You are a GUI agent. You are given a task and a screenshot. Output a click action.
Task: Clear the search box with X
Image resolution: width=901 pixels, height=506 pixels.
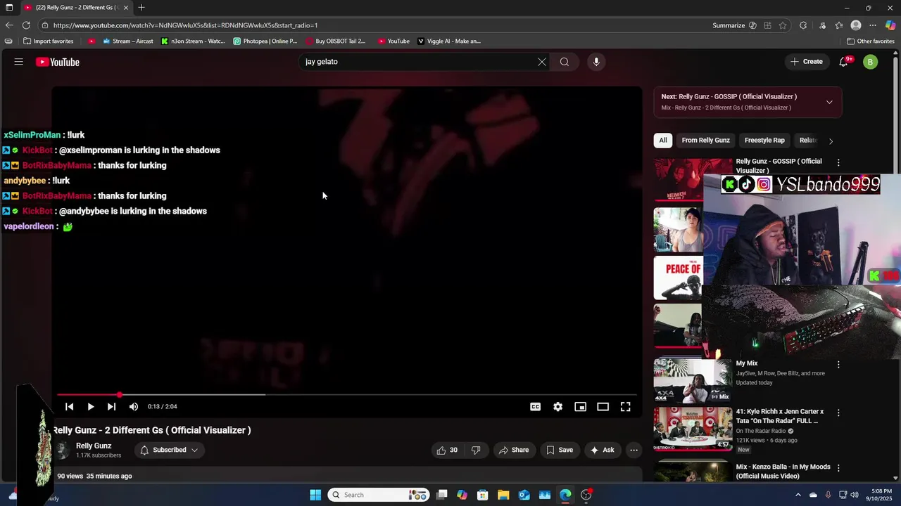[542, 62]
